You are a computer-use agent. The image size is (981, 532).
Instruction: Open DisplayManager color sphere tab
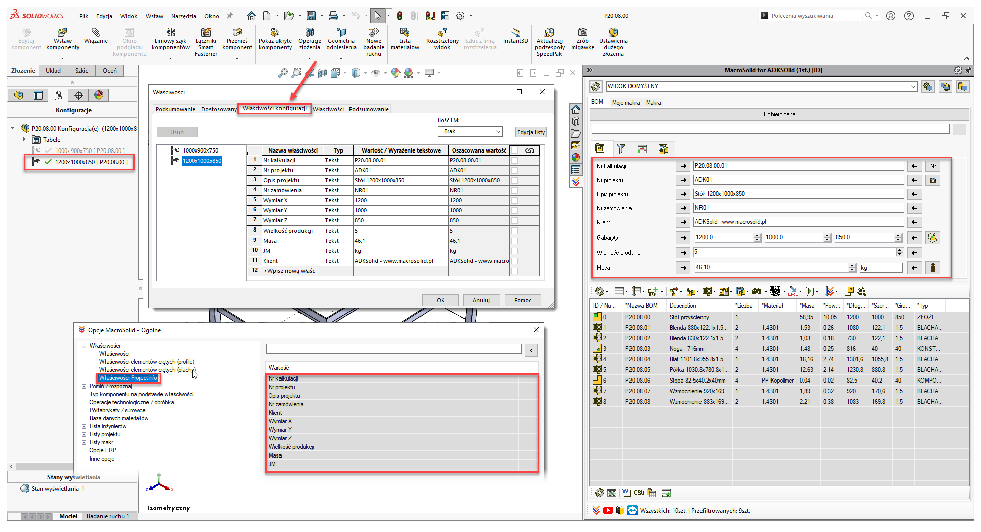pyautogui.click(x=99, y=95)
